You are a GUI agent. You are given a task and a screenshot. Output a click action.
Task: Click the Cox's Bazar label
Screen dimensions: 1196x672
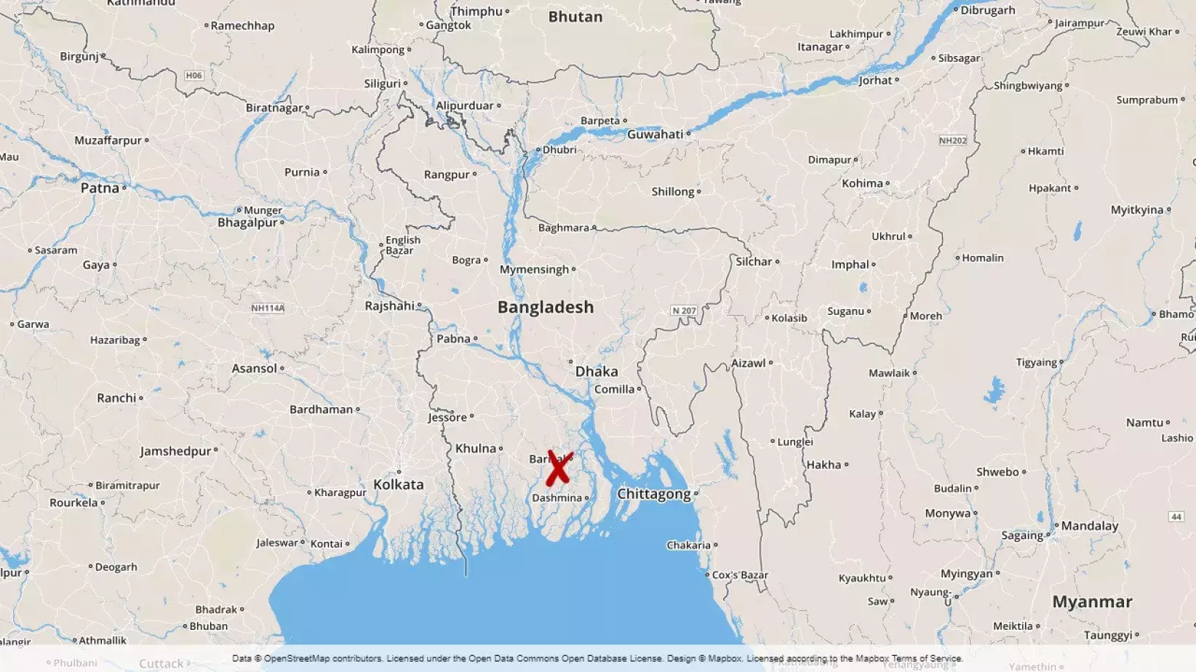[x=740, y=575]
